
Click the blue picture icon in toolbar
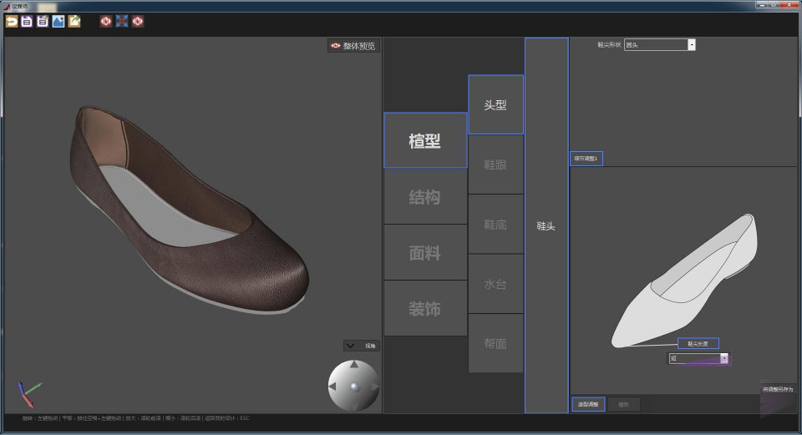[x=58, y=21]
